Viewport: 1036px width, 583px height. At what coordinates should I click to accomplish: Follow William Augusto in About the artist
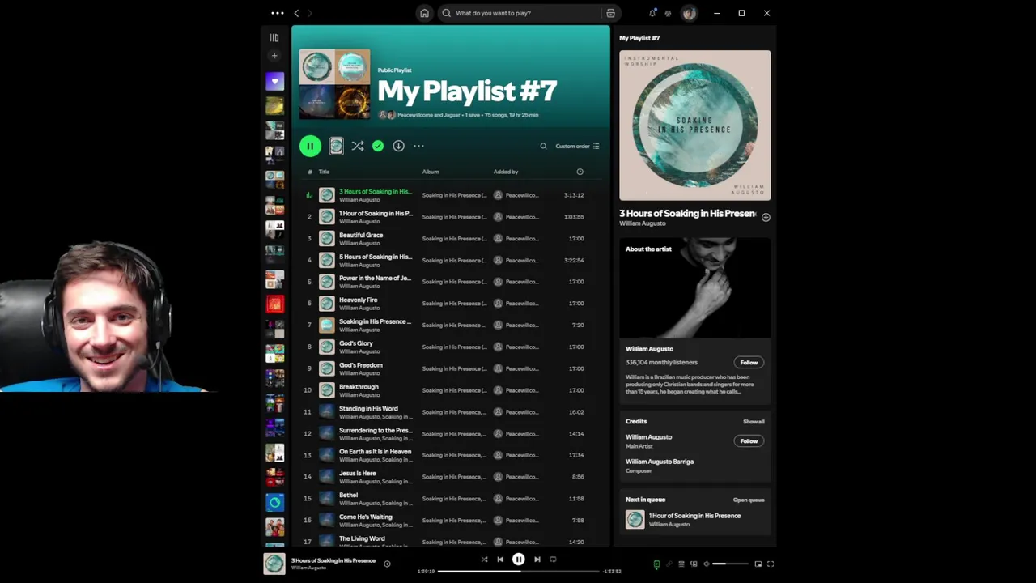(749, 362)
